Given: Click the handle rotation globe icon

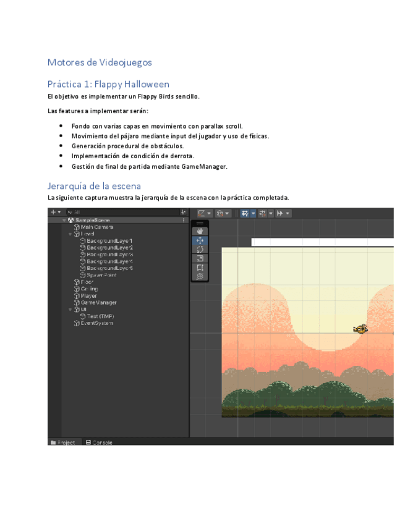Looking at the screenshot, I should (220, 213).
